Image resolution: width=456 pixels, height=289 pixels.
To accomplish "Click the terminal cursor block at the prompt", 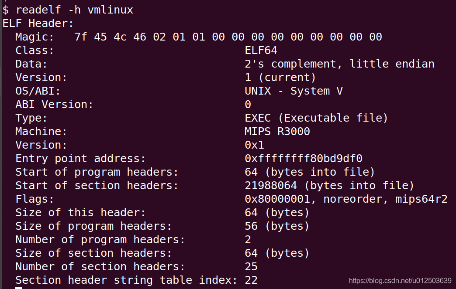I will coord(18,287).
